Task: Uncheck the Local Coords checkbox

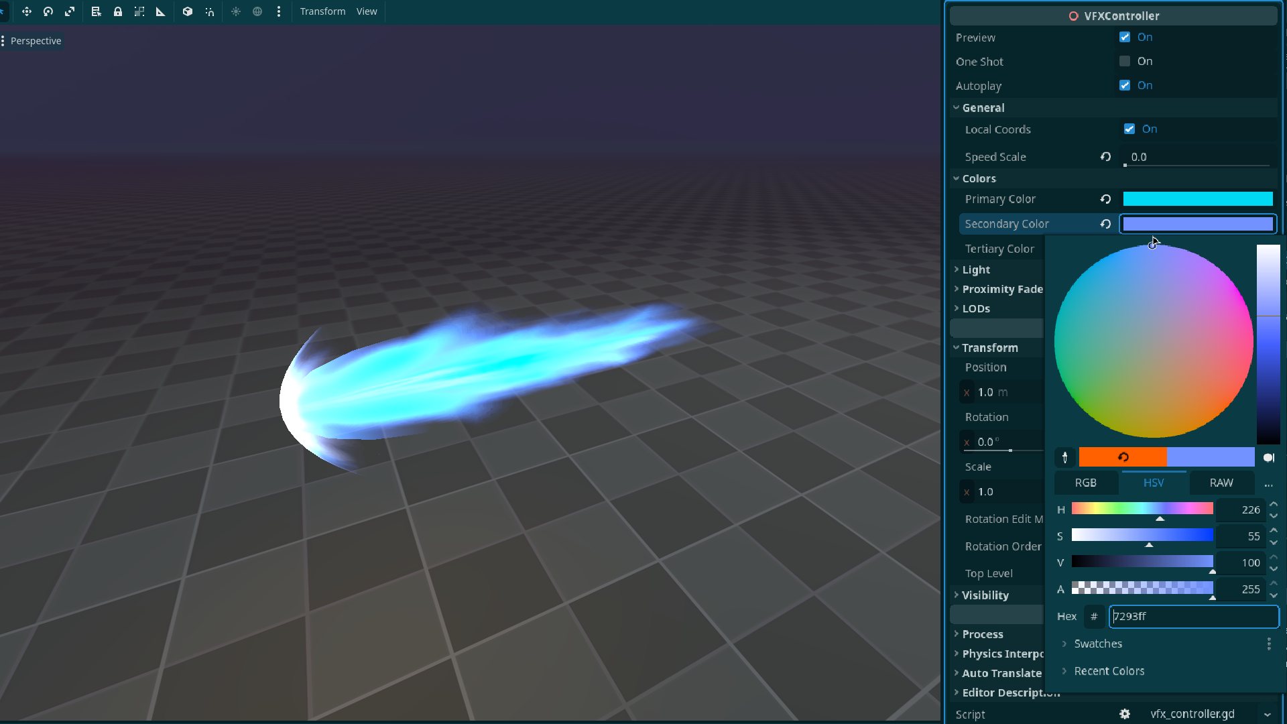Action: point(1129,129)
